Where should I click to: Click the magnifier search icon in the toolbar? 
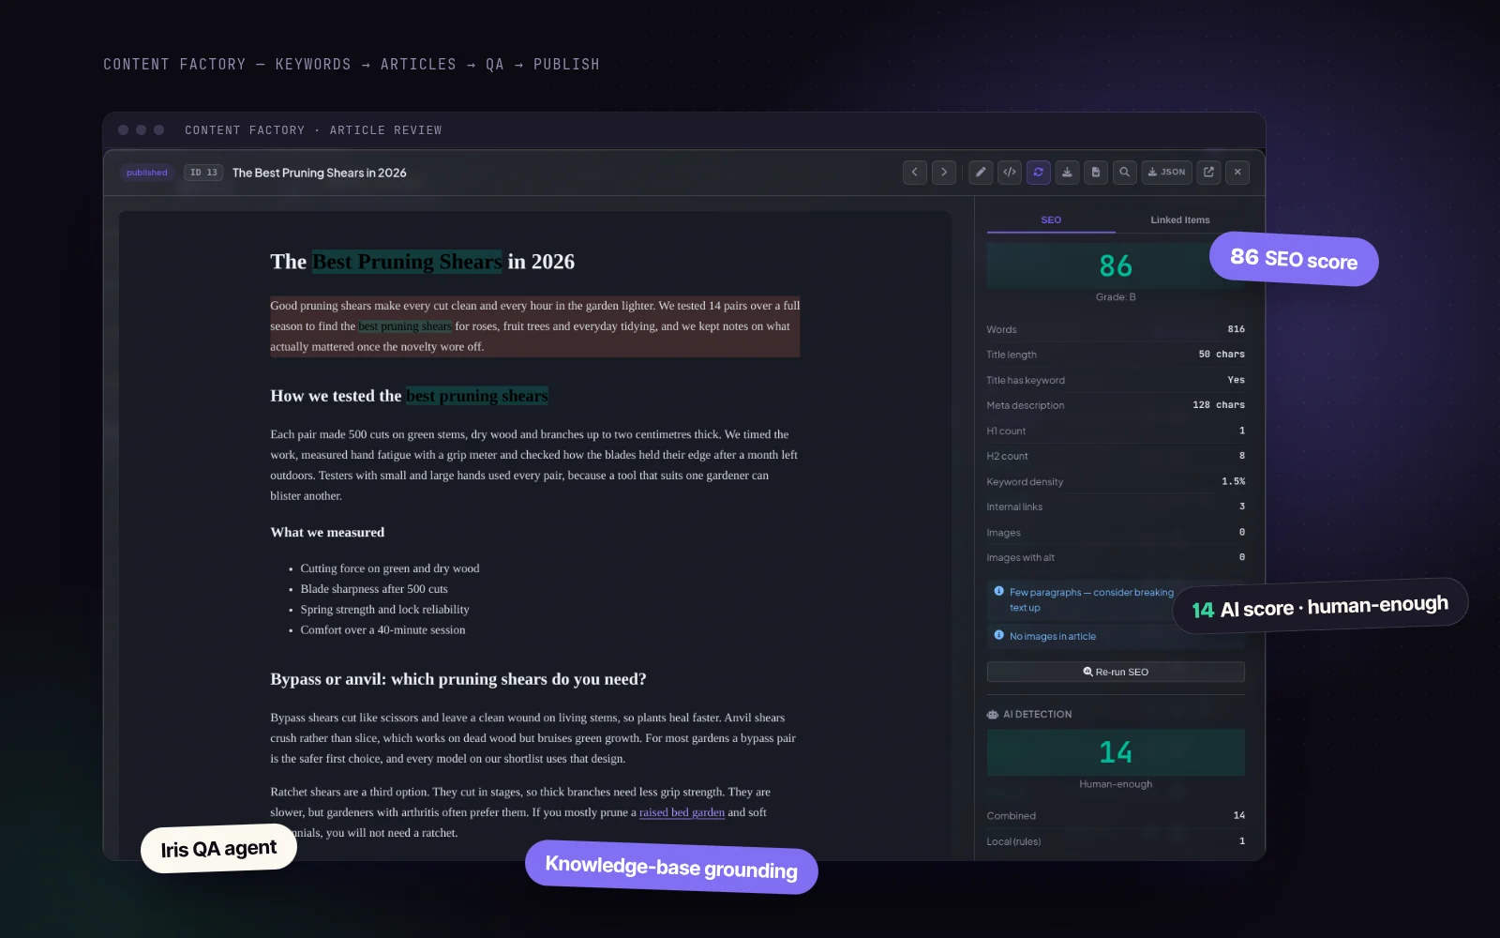point(1125,173)
